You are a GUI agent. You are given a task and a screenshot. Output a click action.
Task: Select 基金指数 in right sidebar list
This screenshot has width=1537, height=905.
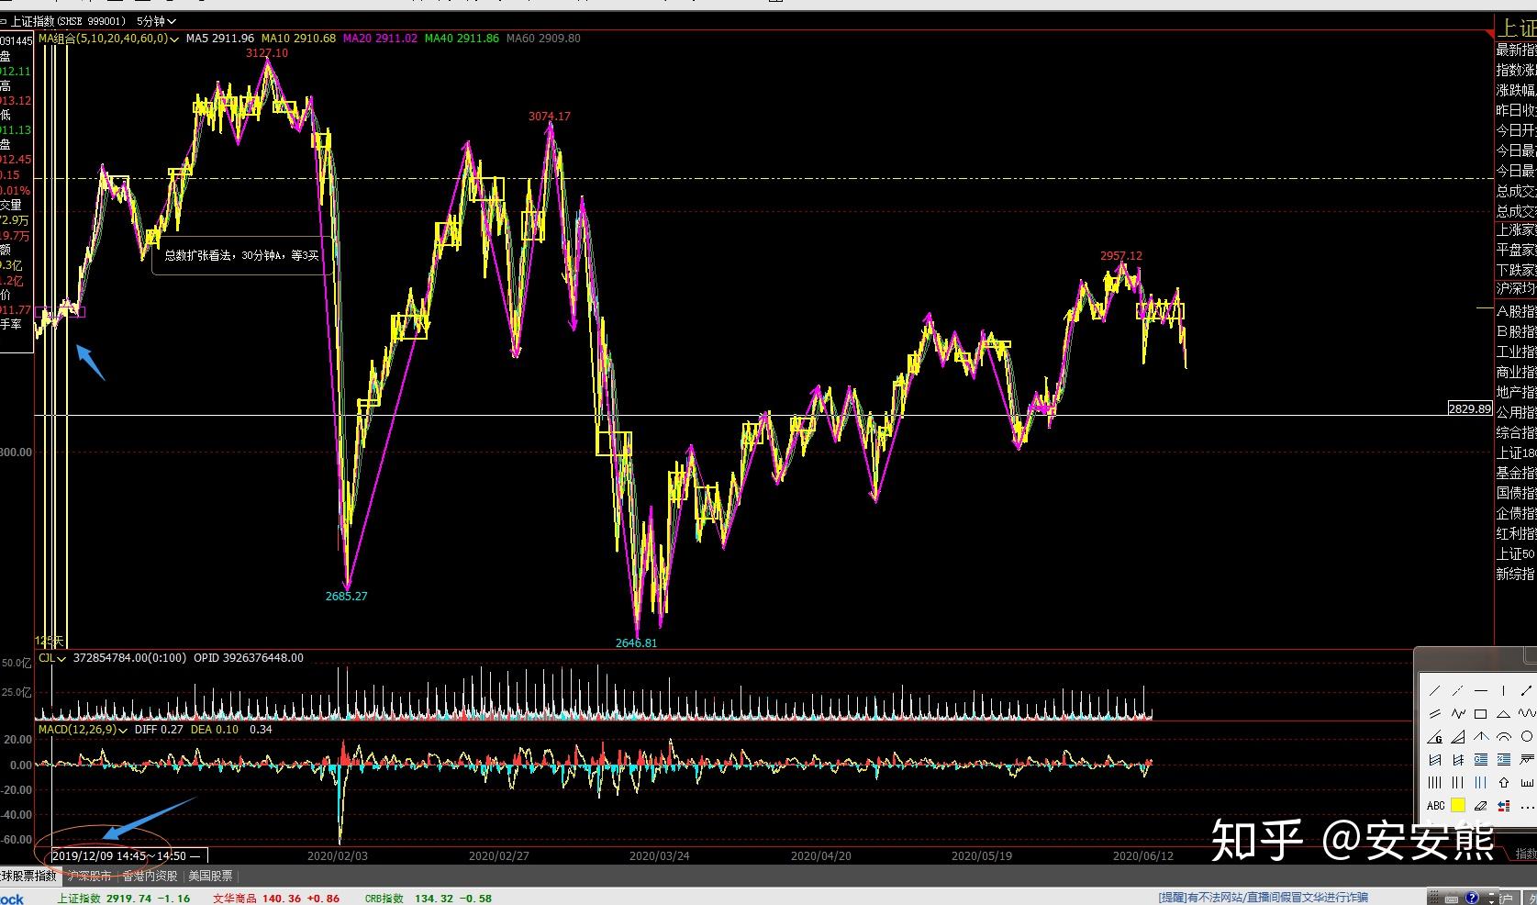[1516, 473]
